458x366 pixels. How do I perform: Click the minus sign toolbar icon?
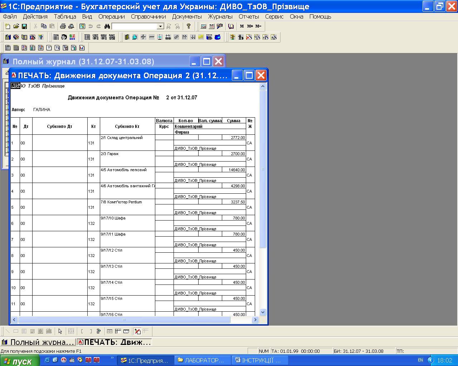[x=152, y=37]
